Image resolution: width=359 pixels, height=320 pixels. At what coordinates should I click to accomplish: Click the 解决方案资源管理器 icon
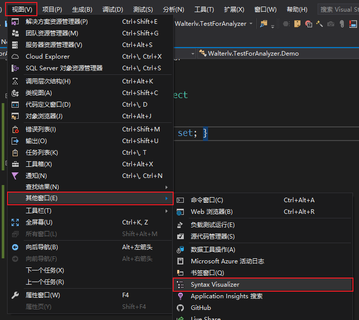click(x=15, y=22)
